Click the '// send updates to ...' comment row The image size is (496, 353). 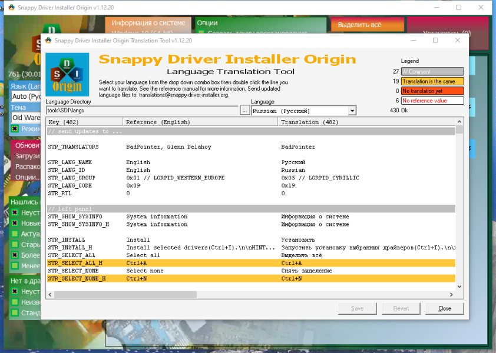(x=251, y=131)
